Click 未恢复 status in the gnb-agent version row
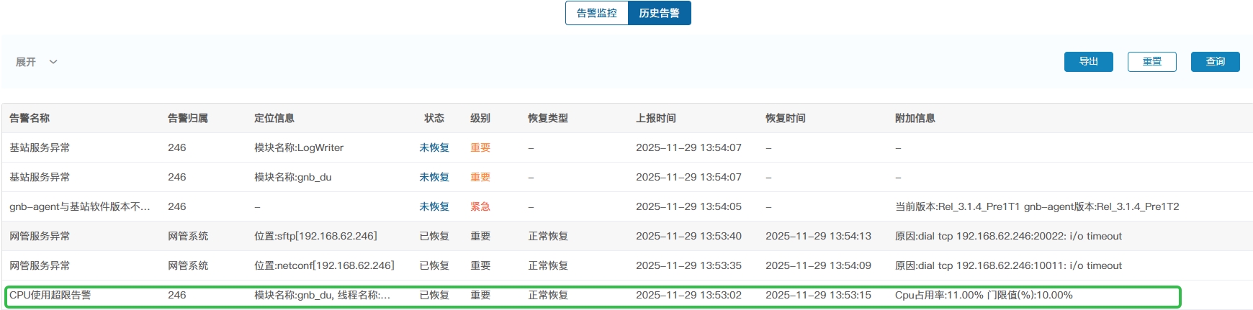1253x310 pixels. click(x=434, y=206)
